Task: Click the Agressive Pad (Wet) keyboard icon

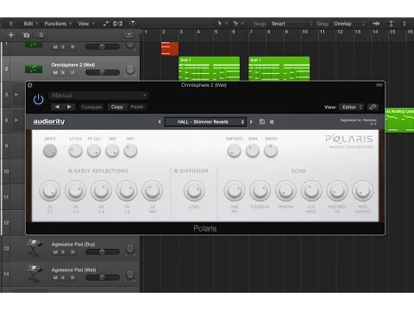Action: [x=34, y=273]
